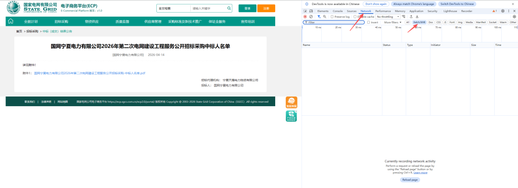Switch to the Elements tab
The image size is (518, 188).
click(323, 11)
